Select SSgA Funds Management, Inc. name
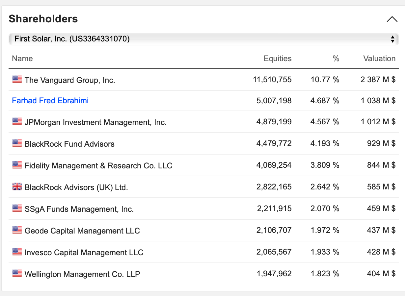 [79, 209]
